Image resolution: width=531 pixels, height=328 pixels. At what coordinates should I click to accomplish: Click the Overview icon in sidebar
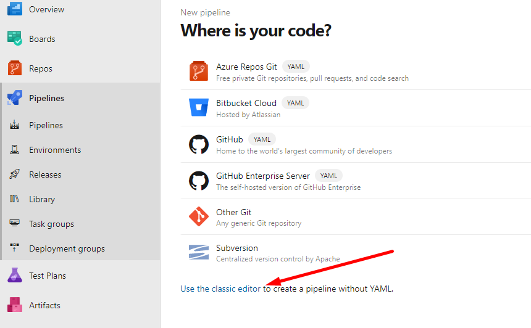click(15, 9)
